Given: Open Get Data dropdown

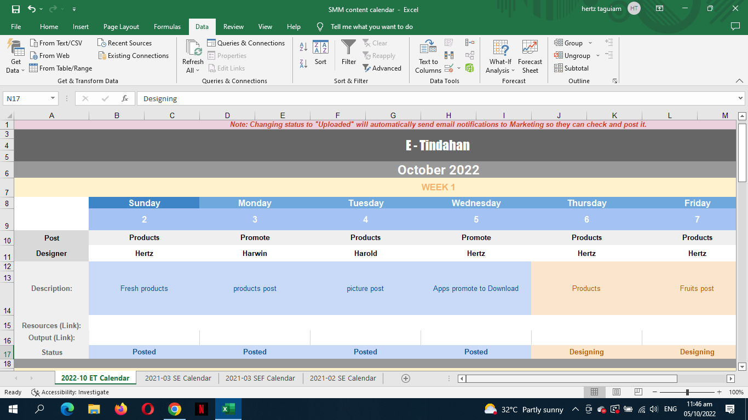Looking at the screenshot, I should pos(16,56).
